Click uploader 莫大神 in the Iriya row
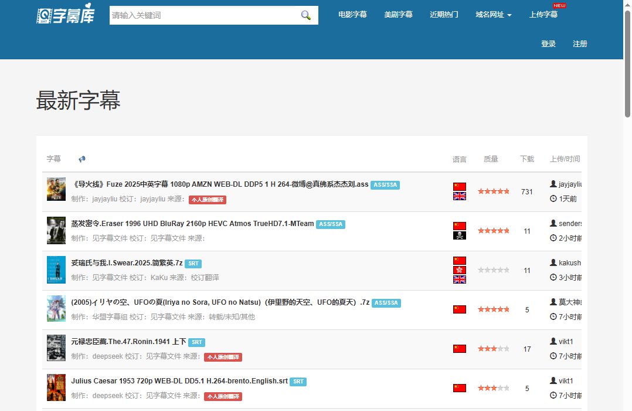632x411 pixels. click(570, 302)
